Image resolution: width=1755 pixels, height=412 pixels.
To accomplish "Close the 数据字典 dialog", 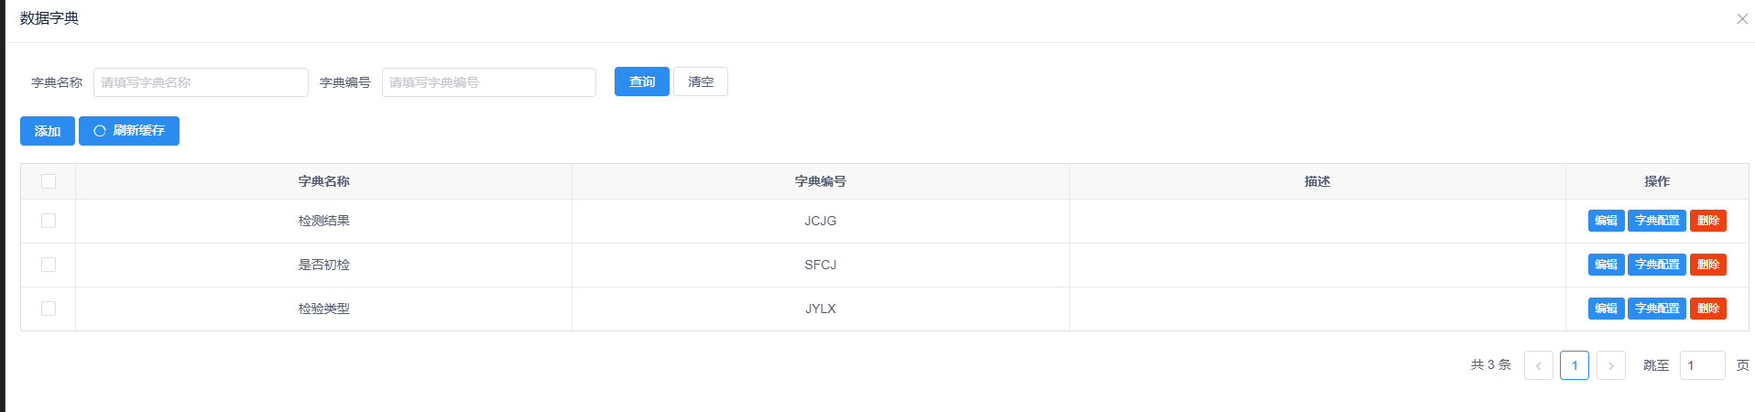I will point(1741,19).
